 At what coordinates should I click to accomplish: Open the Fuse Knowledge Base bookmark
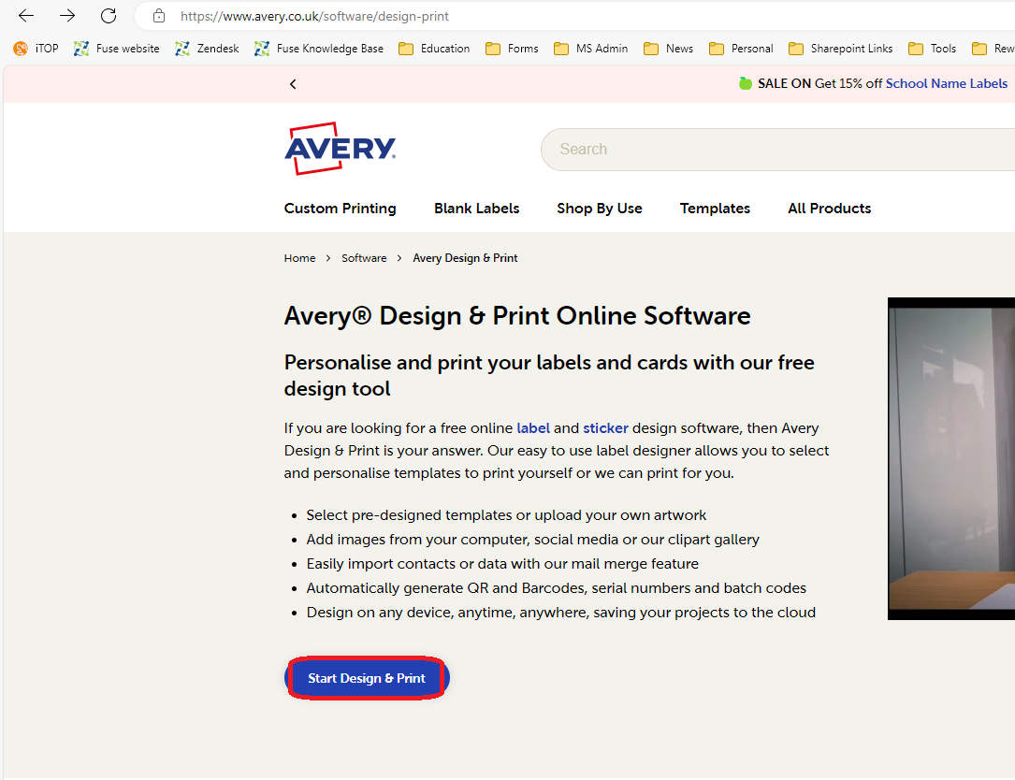pyautogui.click(x=319, y=49)
